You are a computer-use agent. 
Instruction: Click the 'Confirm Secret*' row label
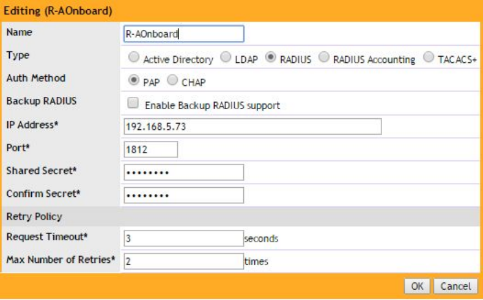(43, 194)
